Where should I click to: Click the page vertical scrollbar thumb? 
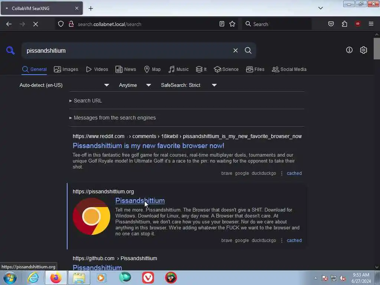click(377, 49)
